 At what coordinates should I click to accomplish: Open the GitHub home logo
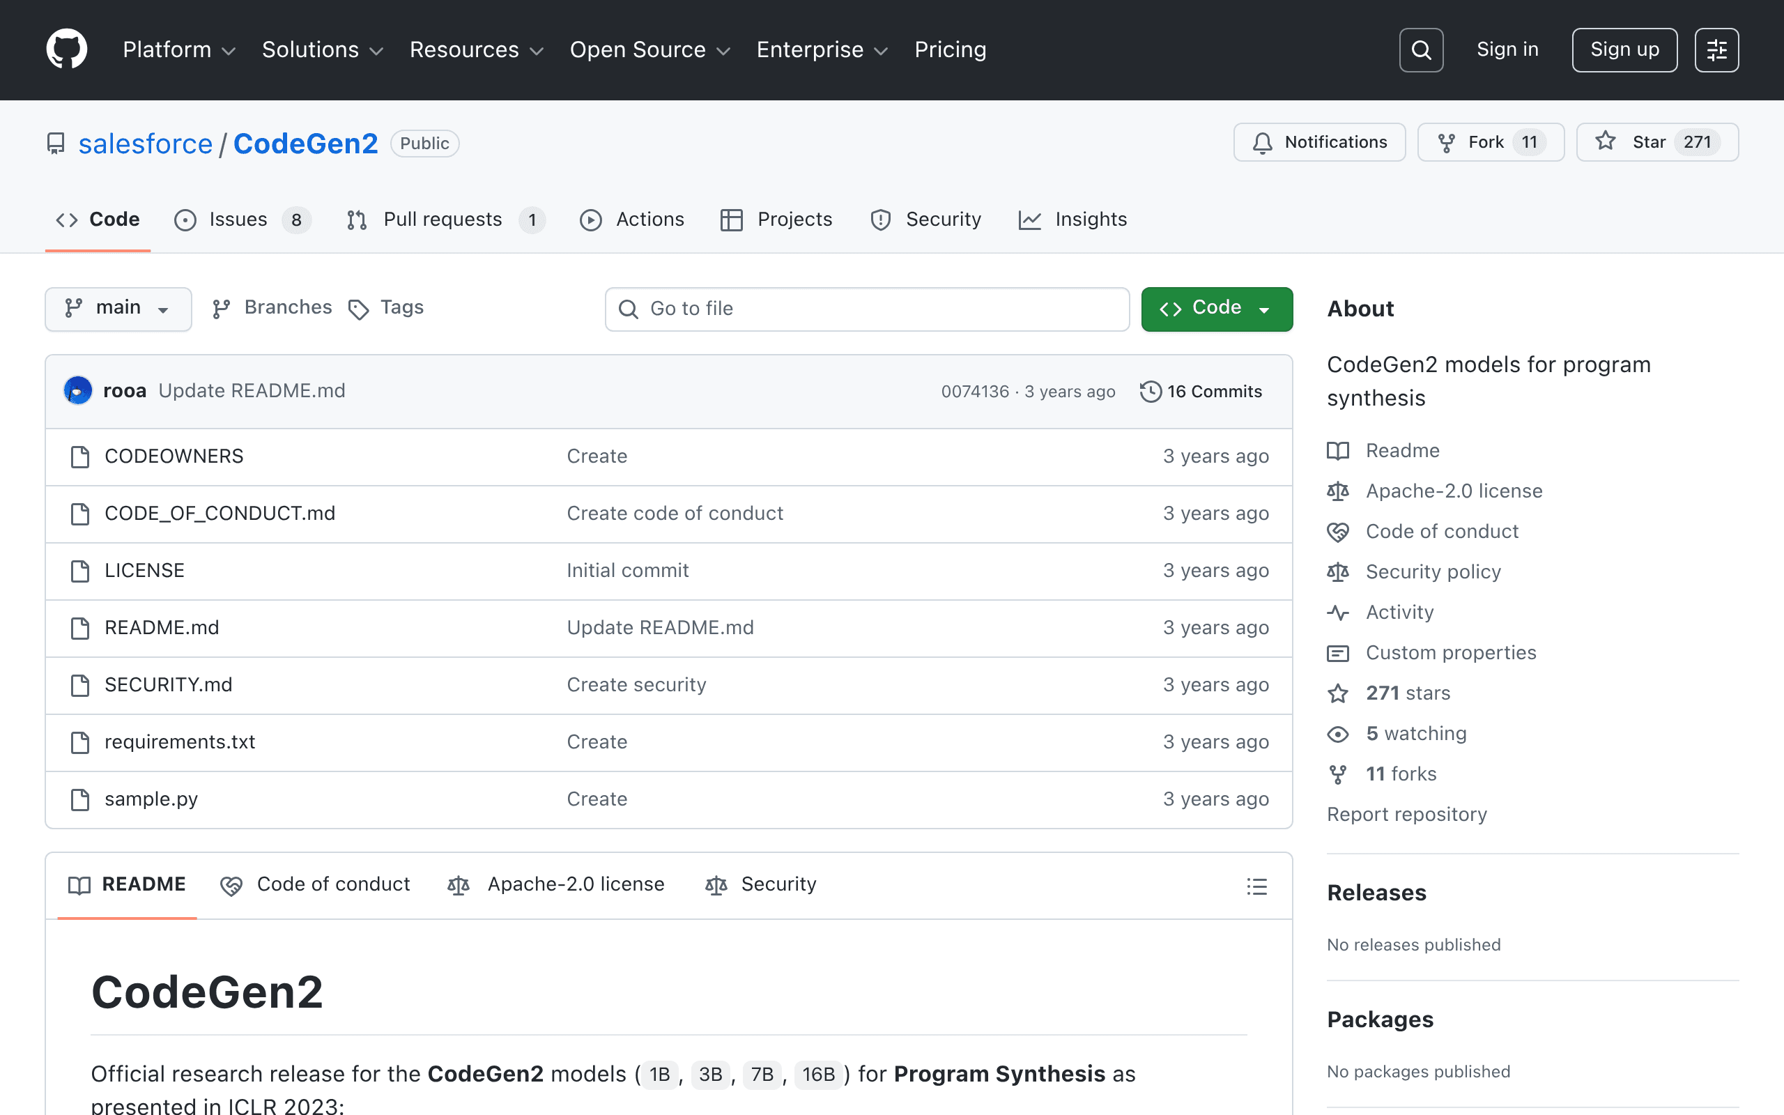coord(66,49)
